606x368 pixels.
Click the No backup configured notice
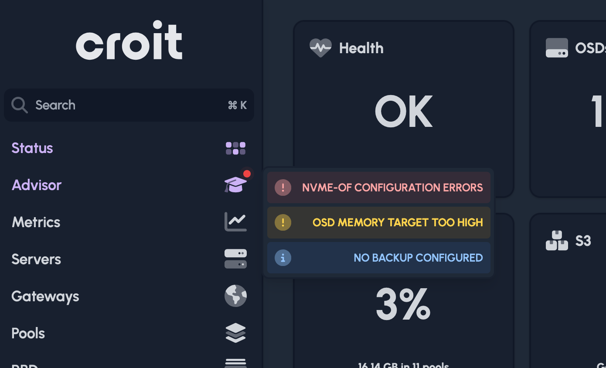[x=378, y=258]
